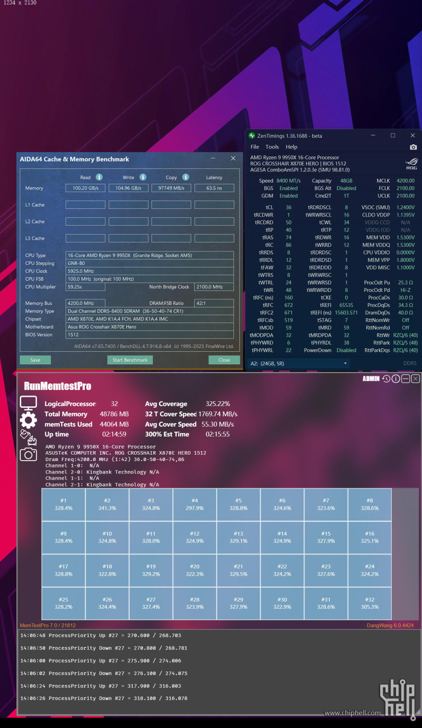Click the log line at 14:06:26
Screen dimensions: 422x728
(x=104, y=698)
